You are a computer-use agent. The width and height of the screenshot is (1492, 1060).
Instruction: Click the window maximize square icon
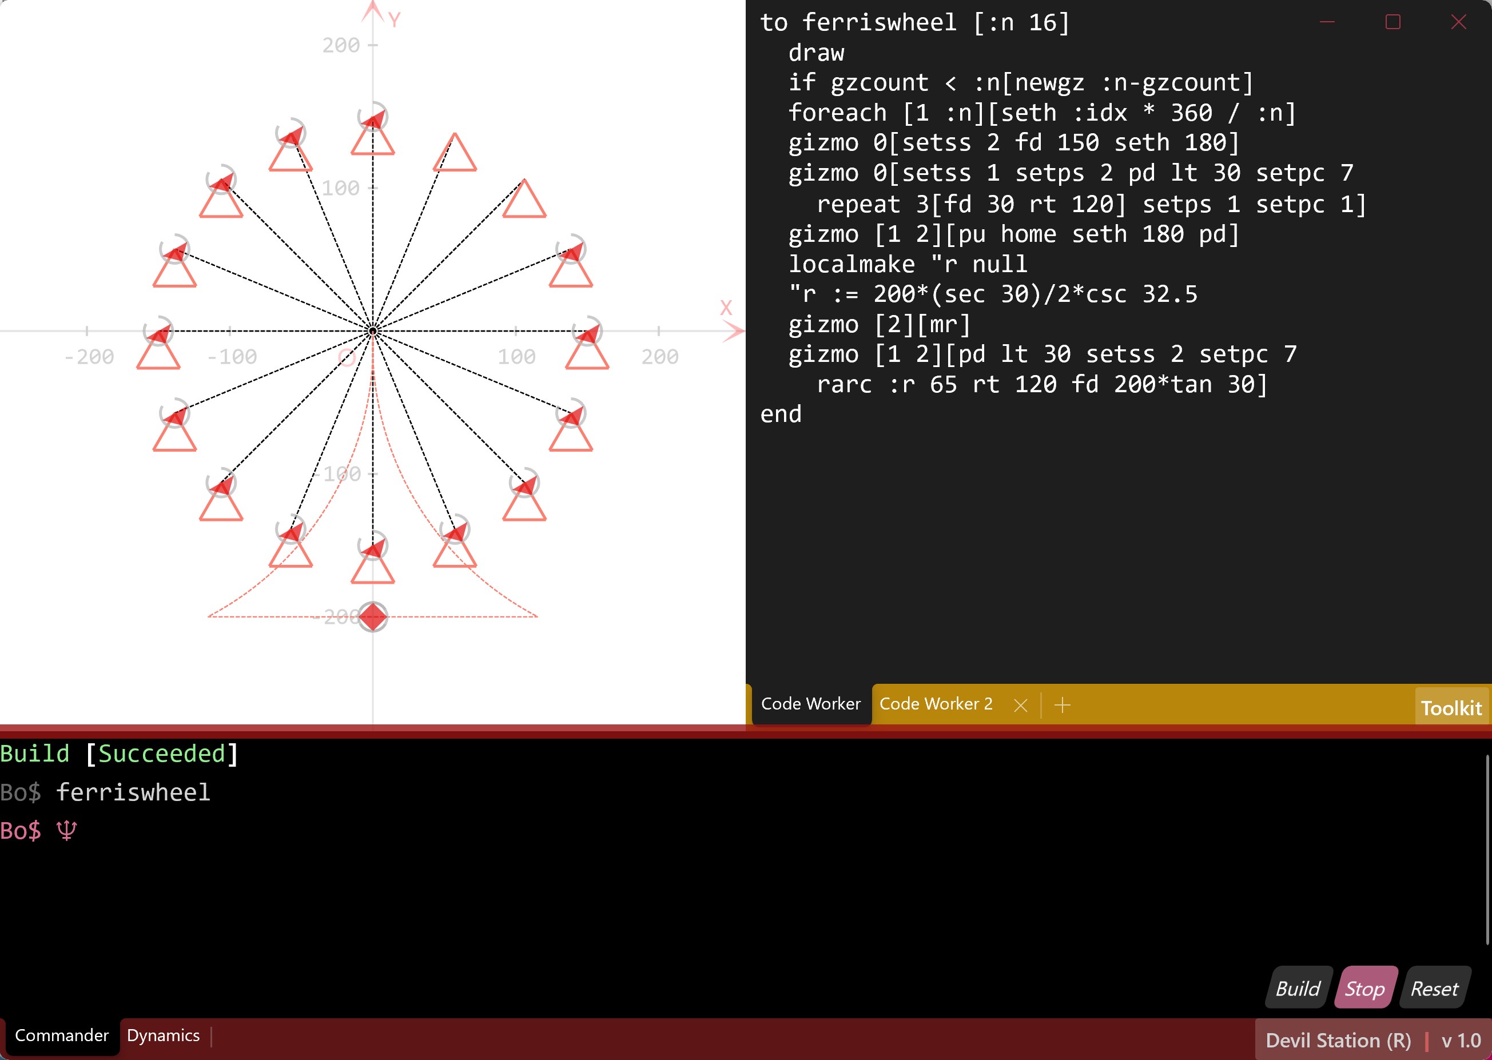point(1393,22)
